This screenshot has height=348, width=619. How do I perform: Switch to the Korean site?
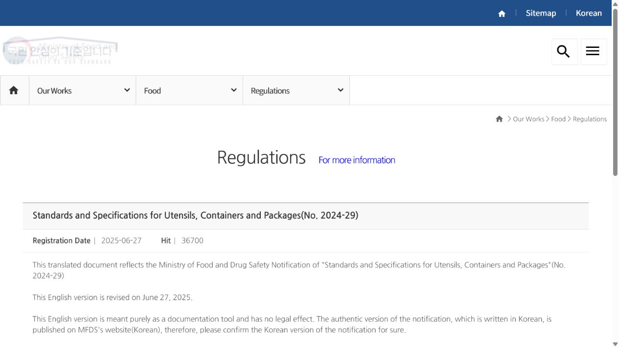click(589, 13)
